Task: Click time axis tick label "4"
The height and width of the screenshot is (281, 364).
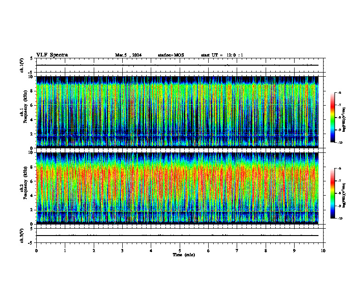Action: (151, 251)
